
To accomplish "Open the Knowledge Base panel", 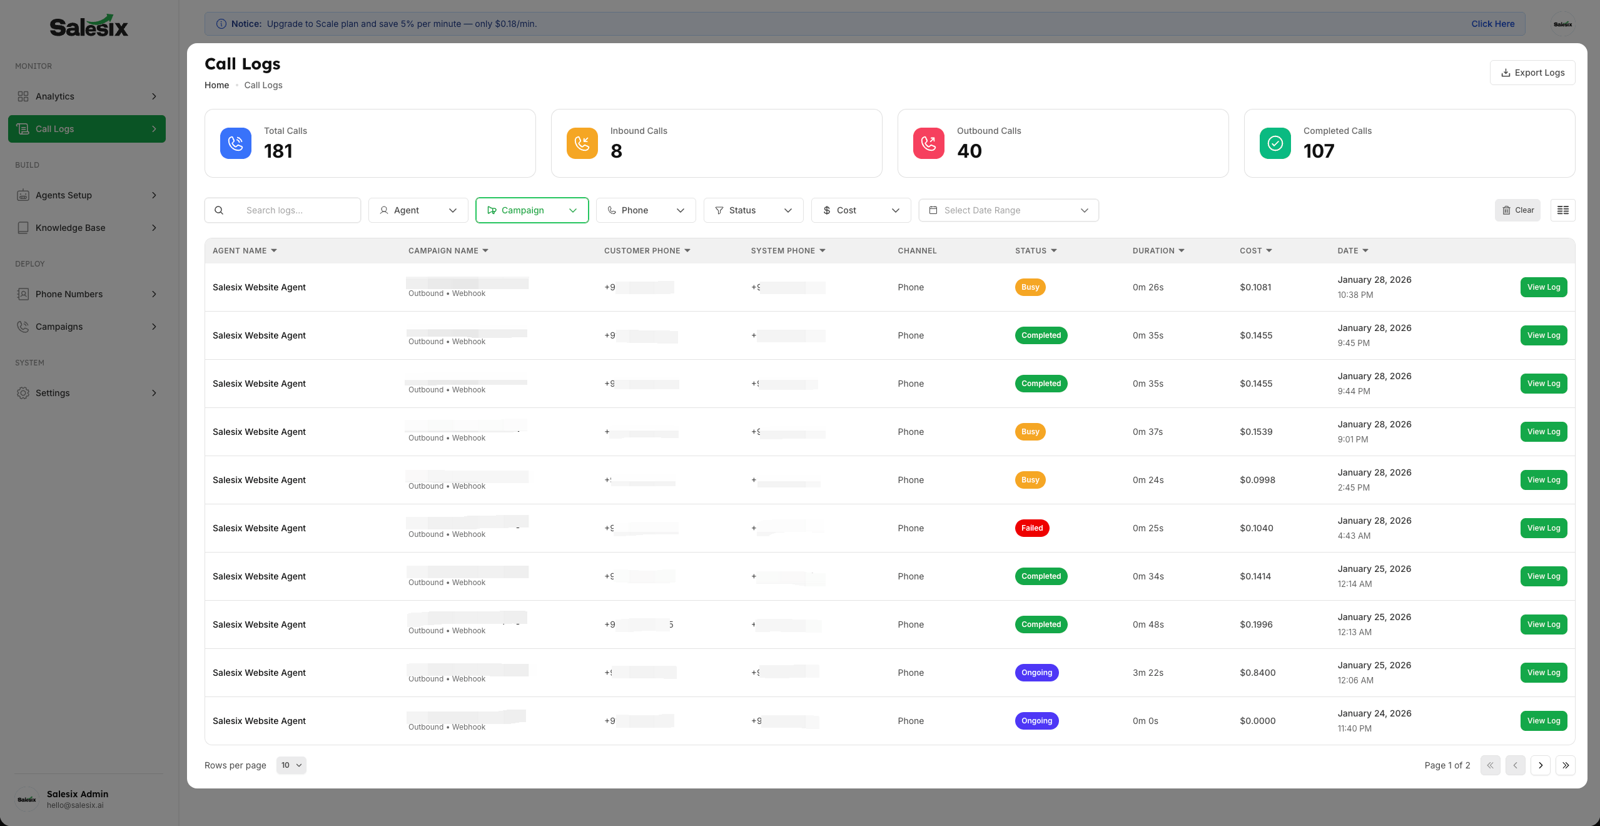I will pyautogui.click(x=69, y=227).
